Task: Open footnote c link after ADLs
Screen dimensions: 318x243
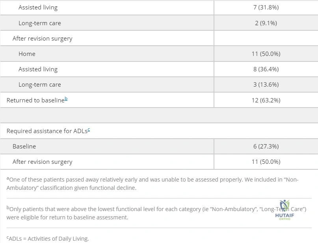Action: [89, 130]
